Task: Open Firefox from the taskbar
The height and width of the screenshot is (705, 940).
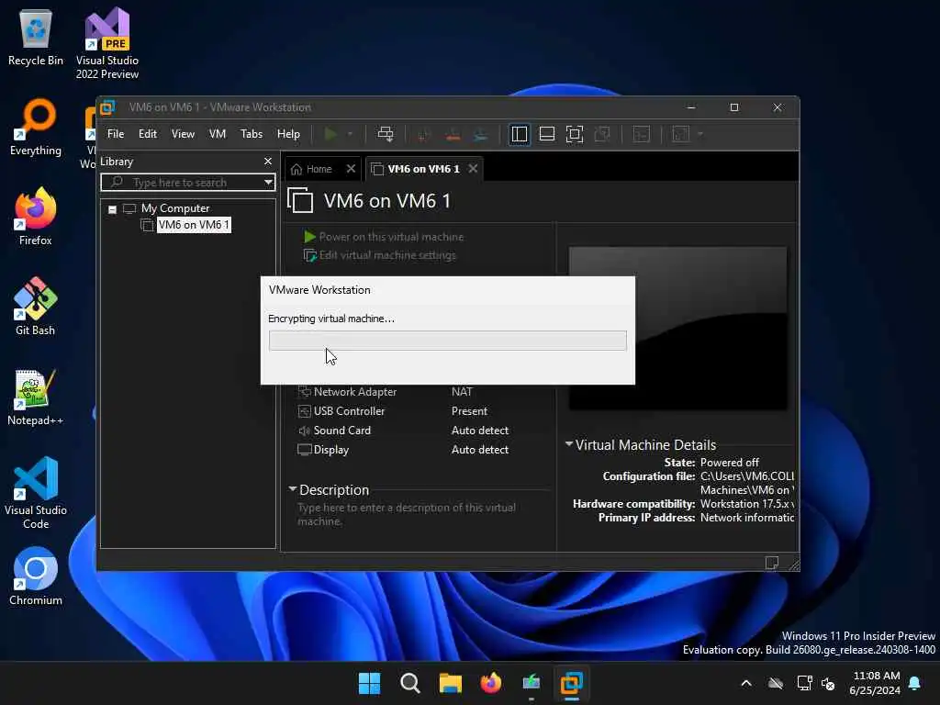Action: pos(491,683)
